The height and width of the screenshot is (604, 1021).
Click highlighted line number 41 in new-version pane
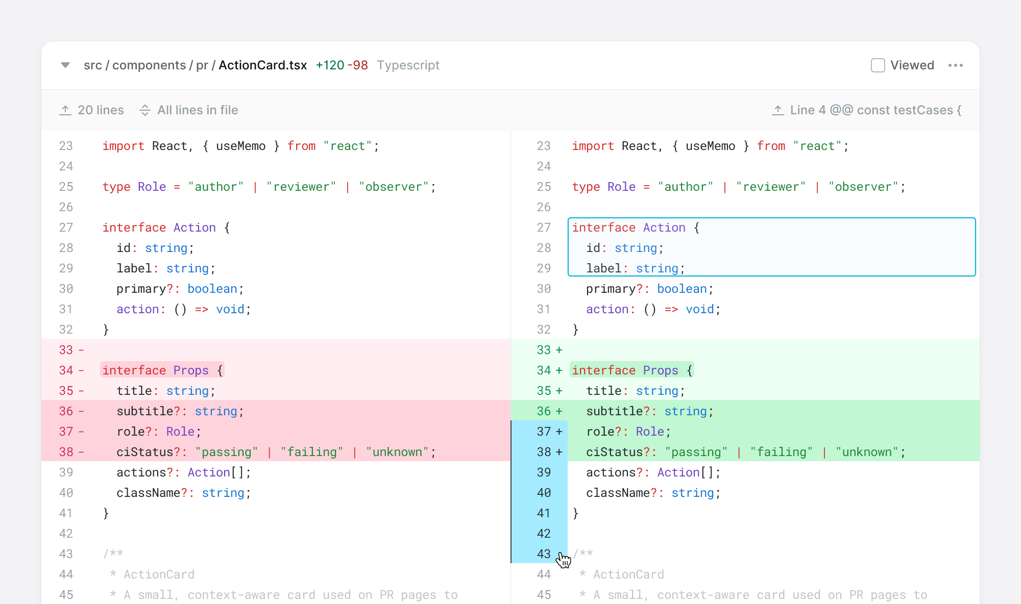click(x=544, y=513)
